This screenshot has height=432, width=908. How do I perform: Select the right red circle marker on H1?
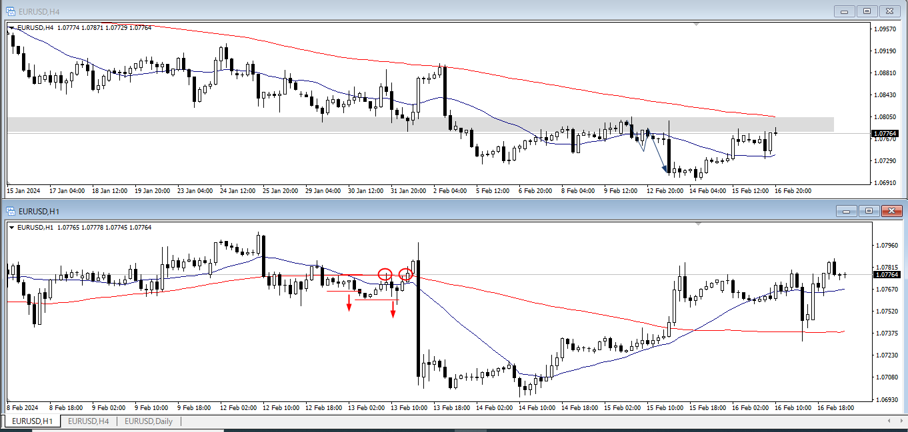pyautogui.click(x=405, y=274)
